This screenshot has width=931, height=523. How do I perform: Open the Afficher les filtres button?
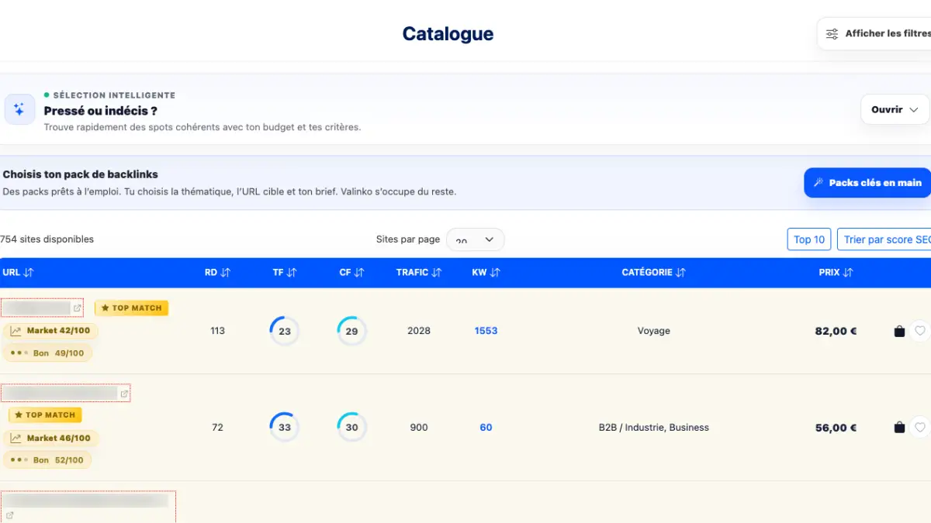(874, 34)
